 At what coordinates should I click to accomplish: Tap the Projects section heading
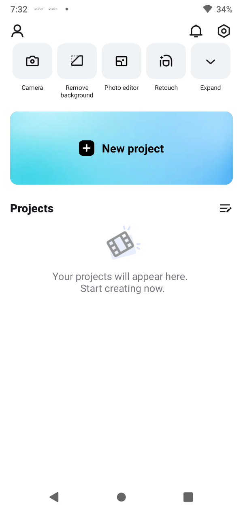(32, 208)
